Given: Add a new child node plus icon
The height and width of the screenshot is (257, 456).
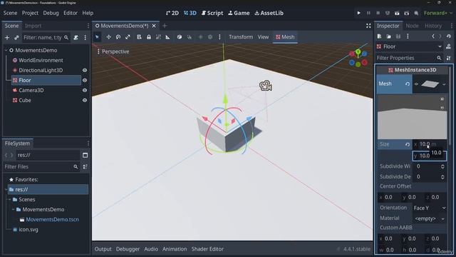Looking at the screenshot, I should coord(7,38).
